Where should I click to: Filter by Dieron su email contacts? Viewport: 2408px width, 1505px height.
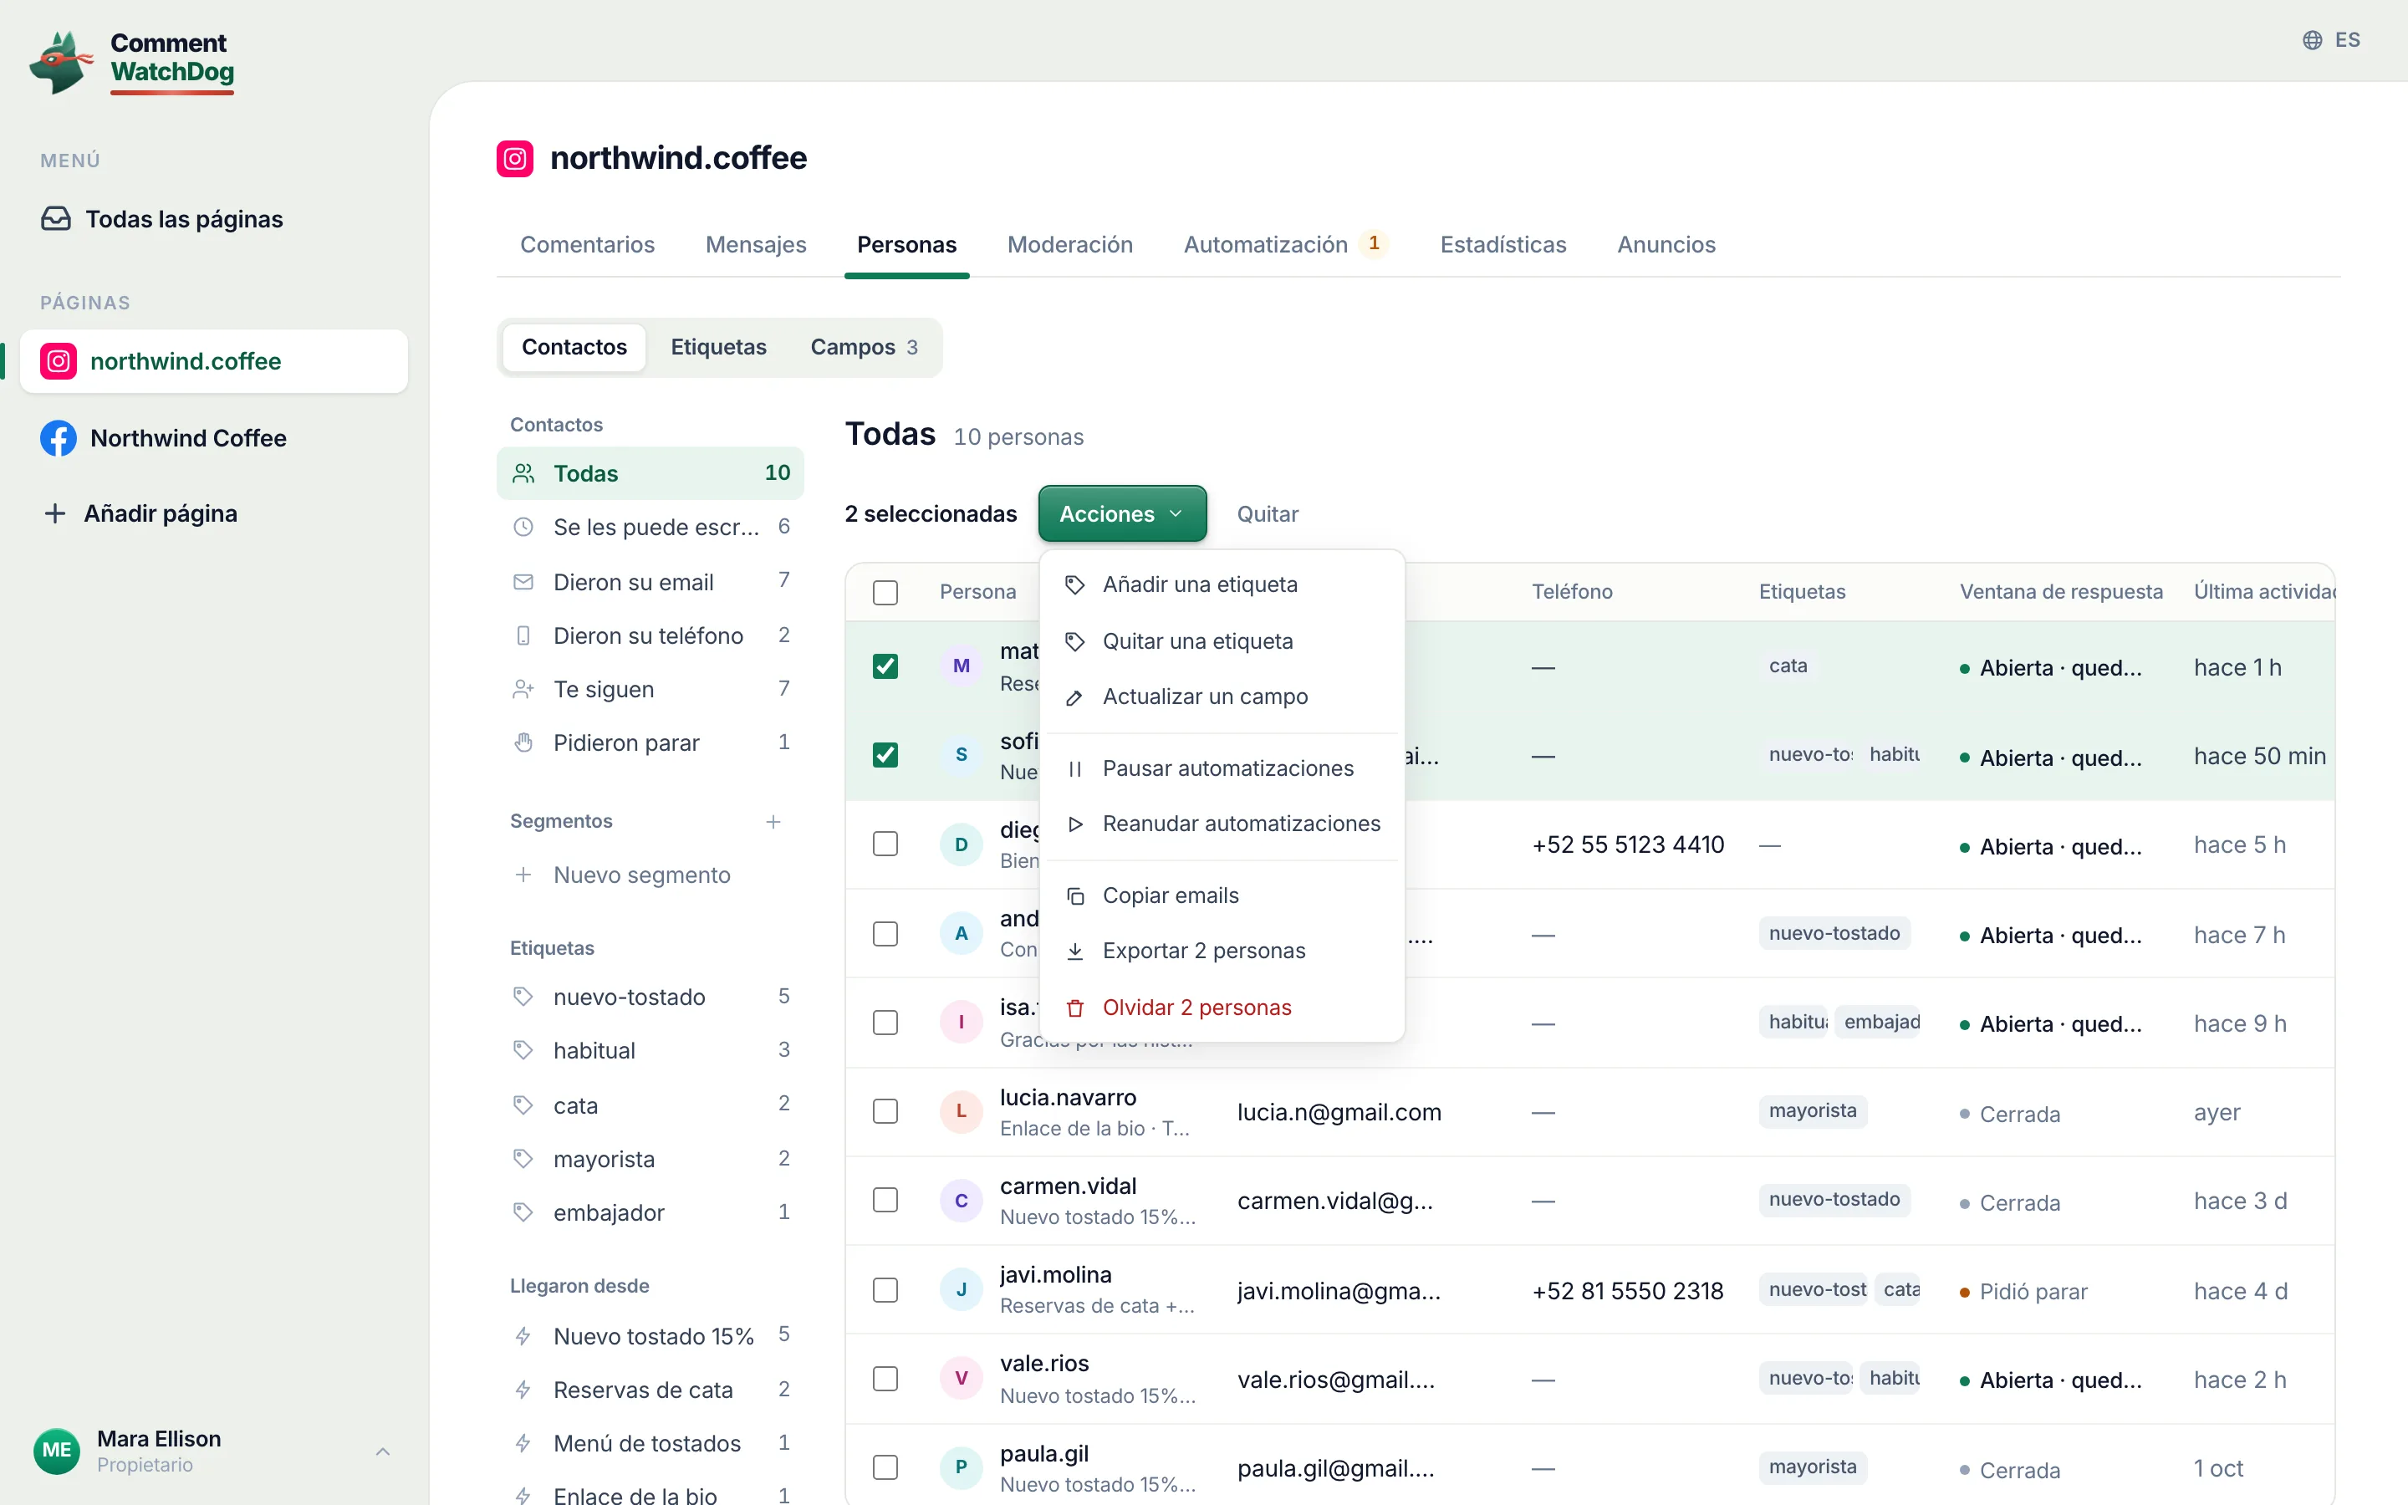(x=650, y=581)
